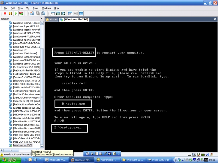Select [Trustix-3.0.5.beta2 sidebar entry
Image resolution: width=218 pixels, height=163 pixels.
(x=26, y=118)
